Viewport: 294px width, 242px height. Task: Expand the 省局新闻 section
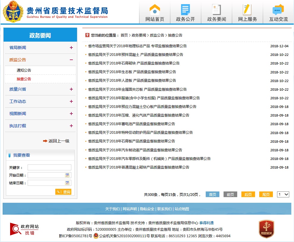[71, 48]
